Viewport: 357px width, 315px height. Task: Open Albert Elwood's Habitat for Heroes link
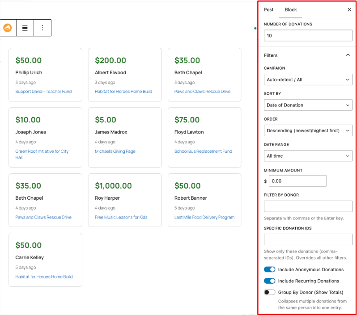tap(123, 92)
